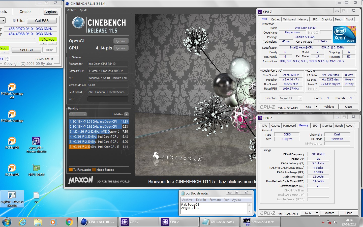Click lower slider beneath 760 value
Image resolution: width=363 pixels, height=227 pixels.
(x=4, y=52)
